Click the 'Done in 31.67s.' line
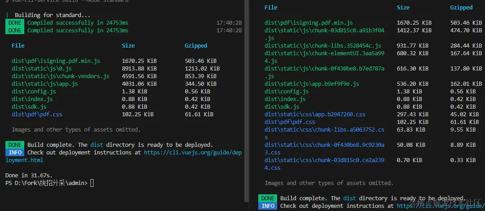The width and height of the screenshot is (485, 211). pos(28,175)
